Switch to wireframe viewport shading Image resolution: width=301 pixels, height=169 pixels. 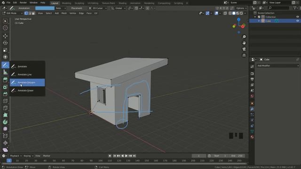tap(230, 13)
